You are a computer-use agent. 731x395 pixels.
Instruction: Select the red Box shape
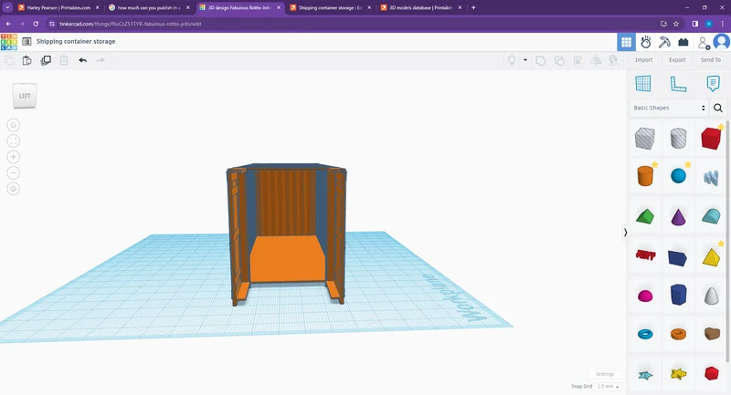[x=712, y=138]
